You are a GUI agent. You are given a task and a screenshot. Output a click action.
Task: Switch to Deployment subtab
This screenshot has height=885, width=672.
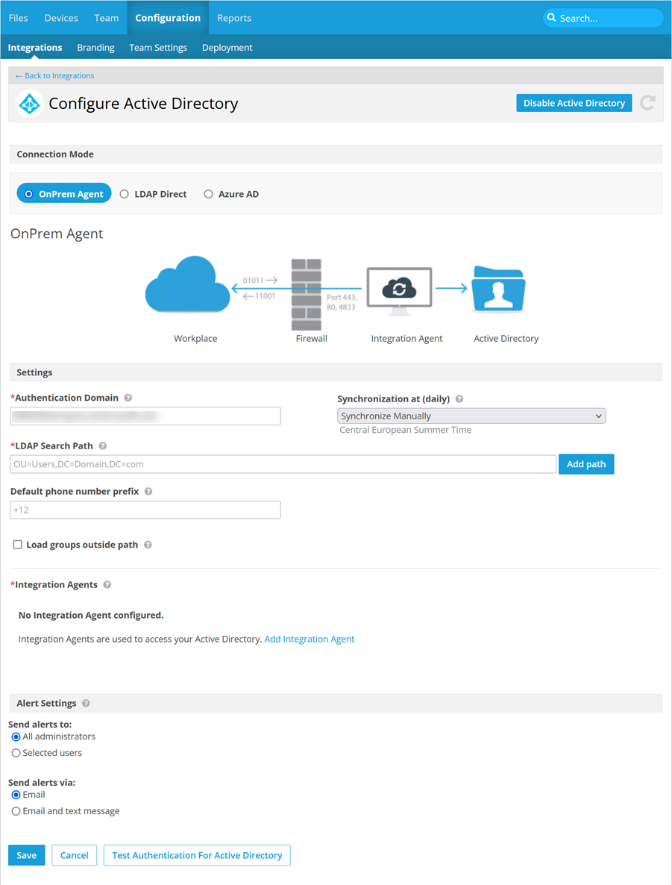coord(227,48)
